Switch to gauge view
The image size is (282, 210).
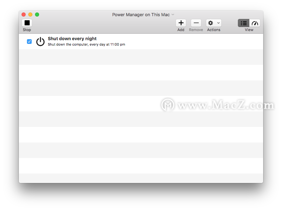(x=255, y=23)
